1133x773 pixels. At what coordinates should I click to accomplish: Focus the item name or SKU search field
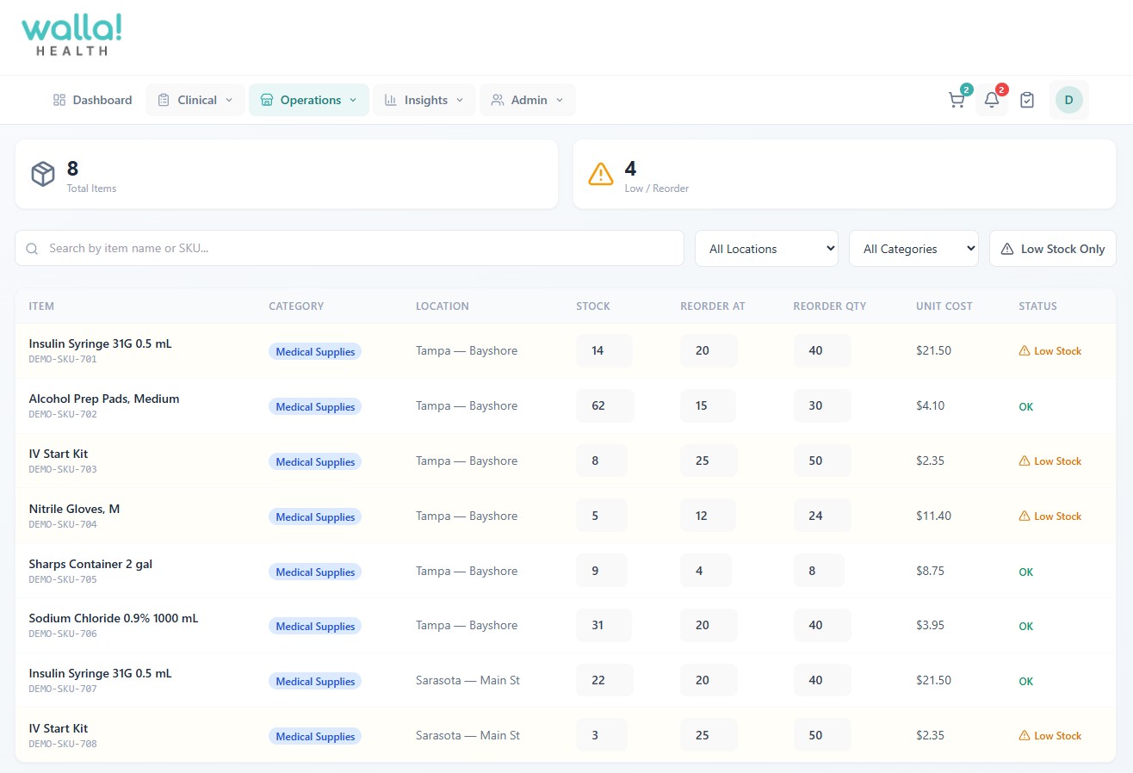coord(350,249)
